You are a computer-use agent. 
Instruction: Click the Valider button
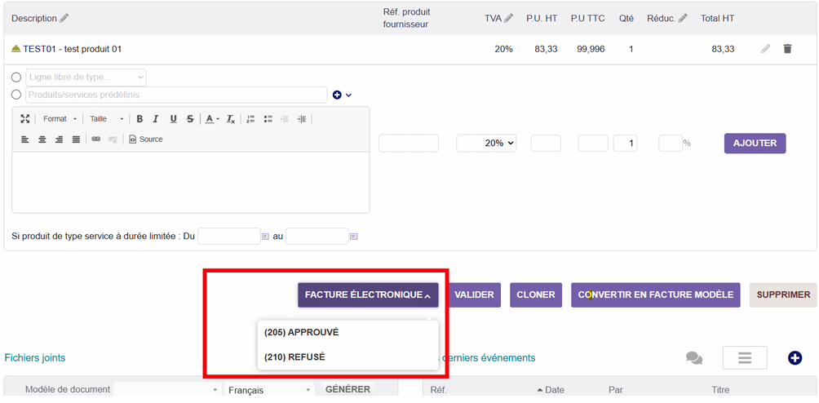[x=474, y=295]
